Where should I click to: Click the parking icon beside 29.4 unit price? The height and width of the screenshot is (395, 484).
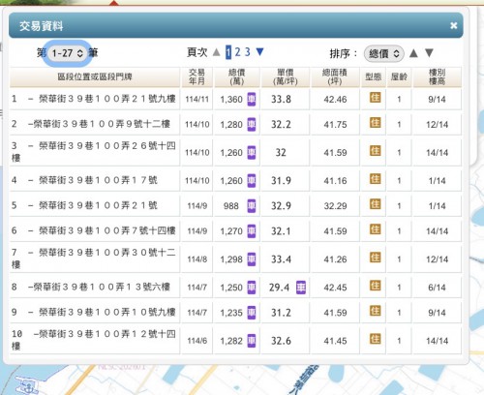click(x=301, y=288)
